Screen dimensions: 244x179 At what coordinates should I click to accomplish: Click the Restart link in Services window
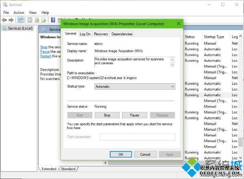(46, 56)
